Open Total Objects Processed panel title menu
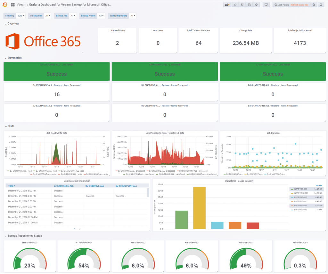The height and width of the screenshot is (274, 328). pyautogui.click(x=299, y=30)
